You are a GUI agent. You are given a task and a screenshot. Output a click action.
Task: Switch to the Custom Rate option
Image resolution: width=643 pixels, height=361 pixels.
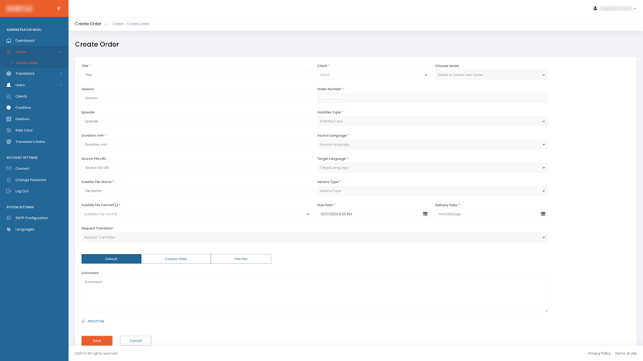[176, 259]
